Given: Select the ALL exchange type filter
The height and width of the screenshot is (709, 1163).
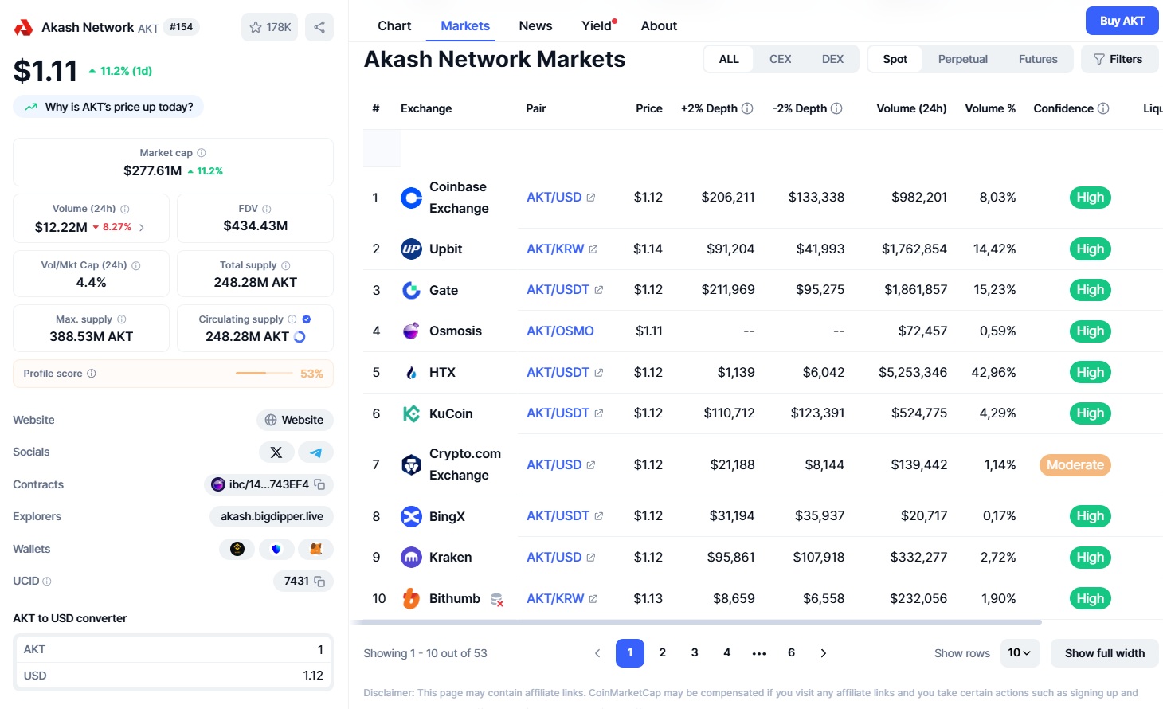Looking at the screenshot, I should [729, 59].
